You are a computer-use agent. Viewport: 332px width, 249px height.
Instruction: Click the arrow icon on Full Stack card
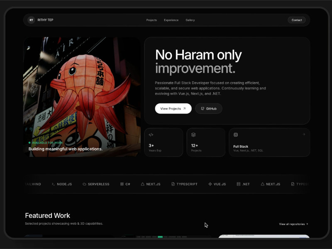click(304, 134)
